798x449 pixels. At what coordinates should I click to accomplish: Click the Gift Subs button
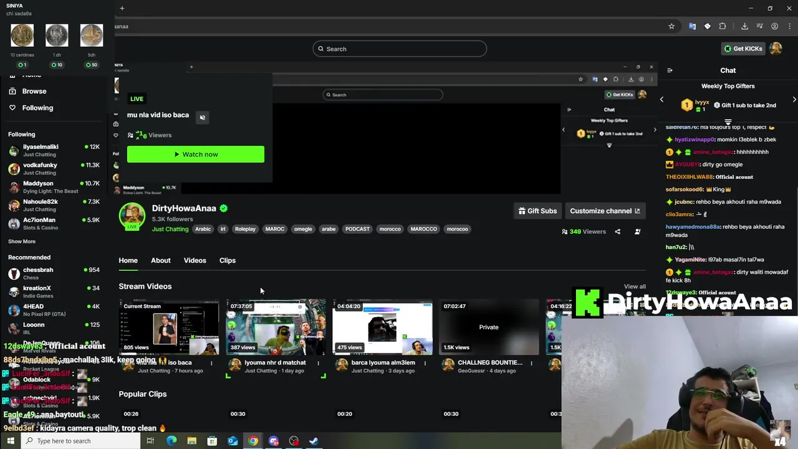point(537,211)
